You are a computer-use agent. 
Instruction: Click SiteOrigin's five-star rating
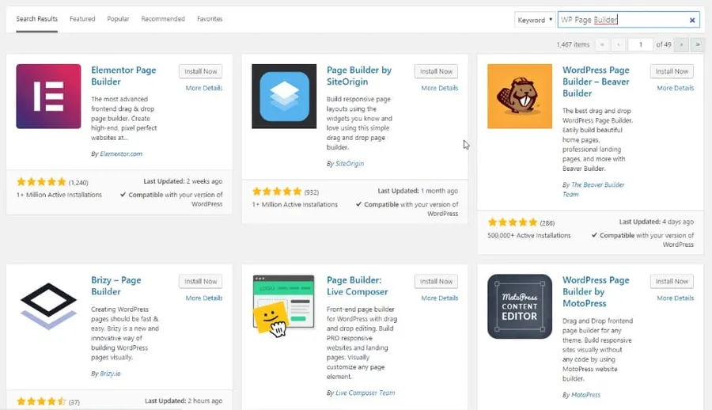[277, 192]
